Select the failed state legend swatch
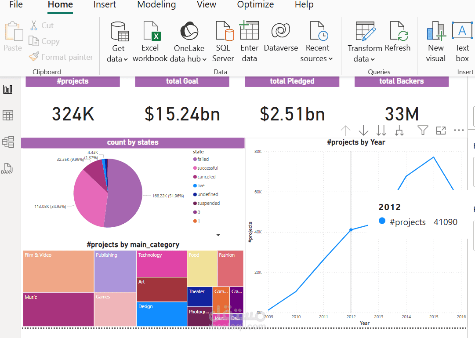The height and width of the screenshot is (338, 475). click(195, 159)
